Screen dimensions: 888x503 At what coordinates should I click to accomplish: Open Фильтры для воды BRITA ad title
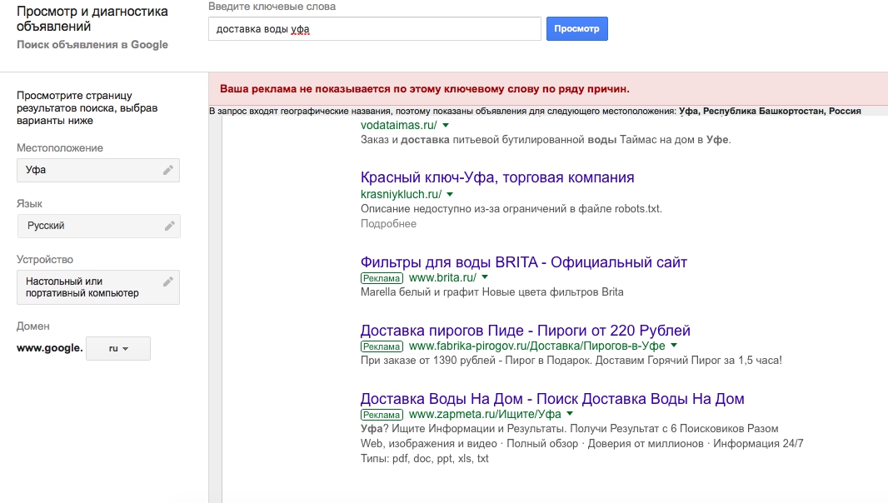(524, 262)
